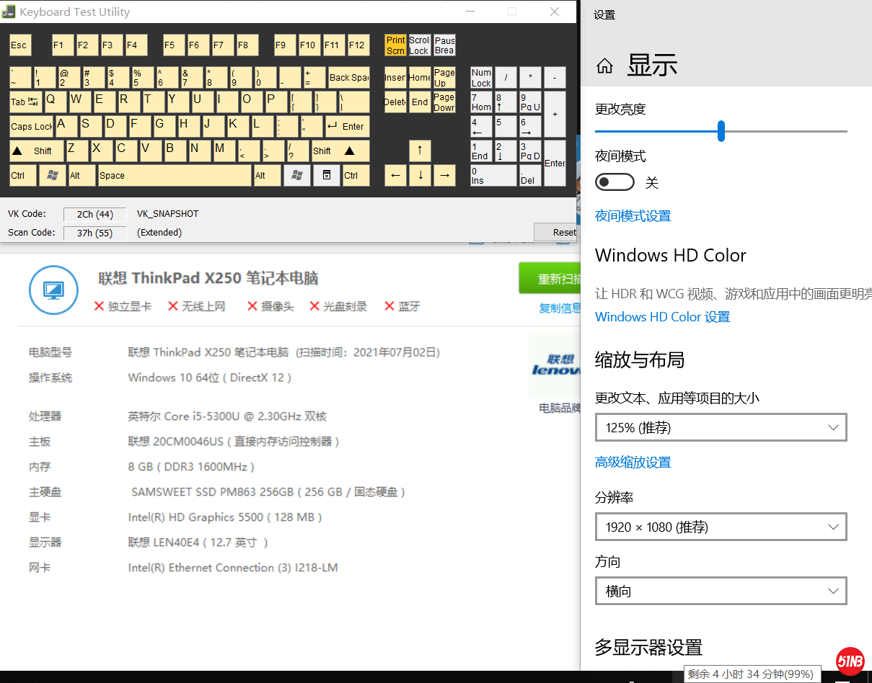Click the Lenovo brand logo thumbnail

(x=555, y=364)
